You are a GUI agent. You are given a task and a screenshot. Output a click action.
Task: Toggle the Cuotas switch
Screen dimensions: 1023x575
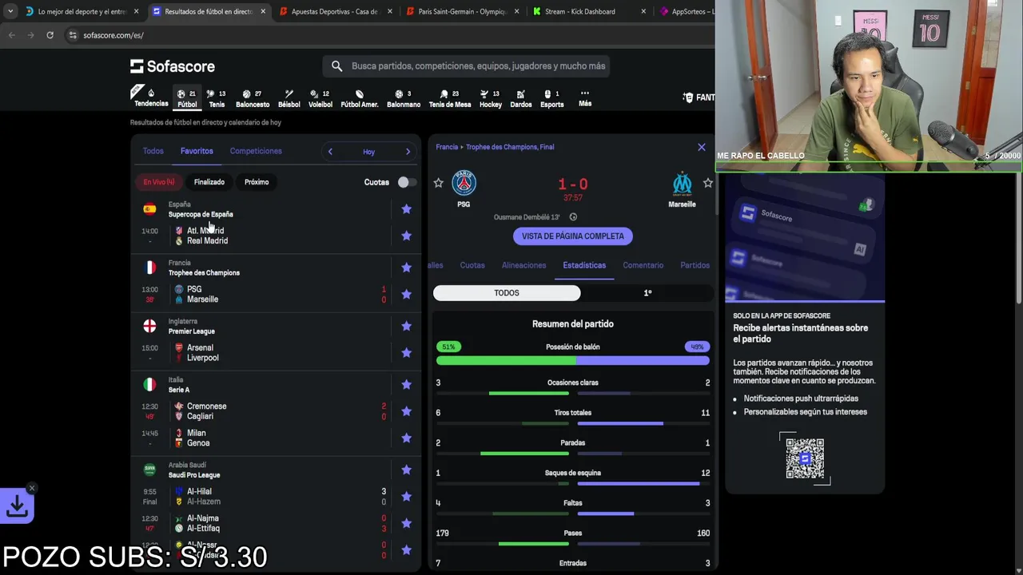click(x=405, y=182)
